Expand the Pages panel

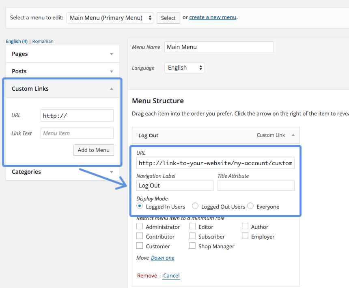[x=112, y=53]
